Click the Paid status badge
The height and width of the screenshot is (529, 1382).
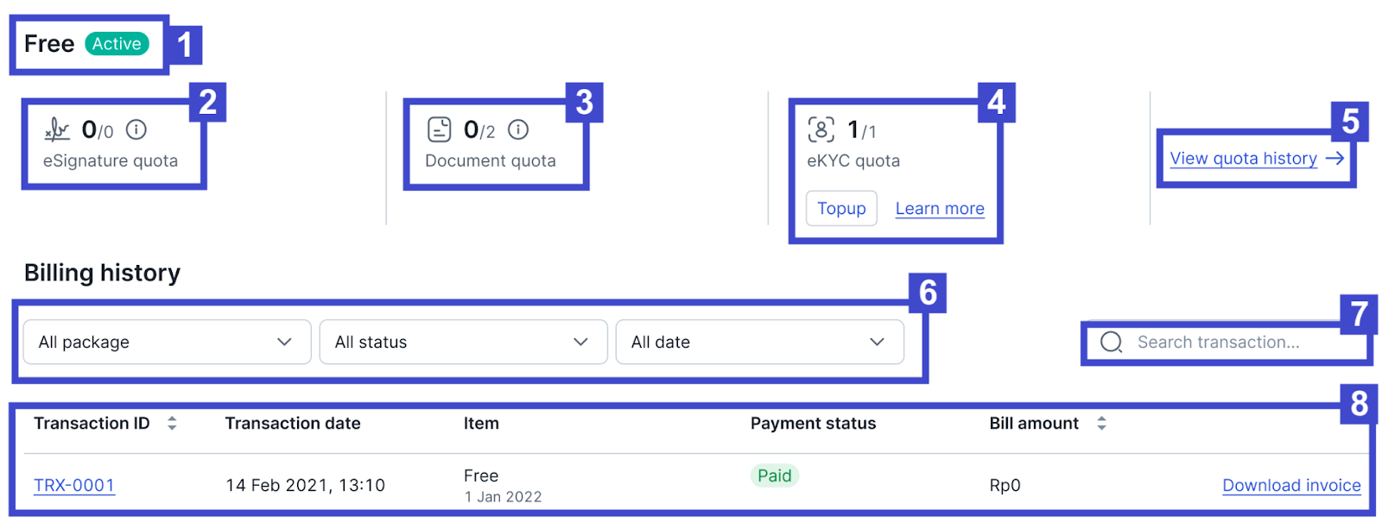click(x=774, y=475)
